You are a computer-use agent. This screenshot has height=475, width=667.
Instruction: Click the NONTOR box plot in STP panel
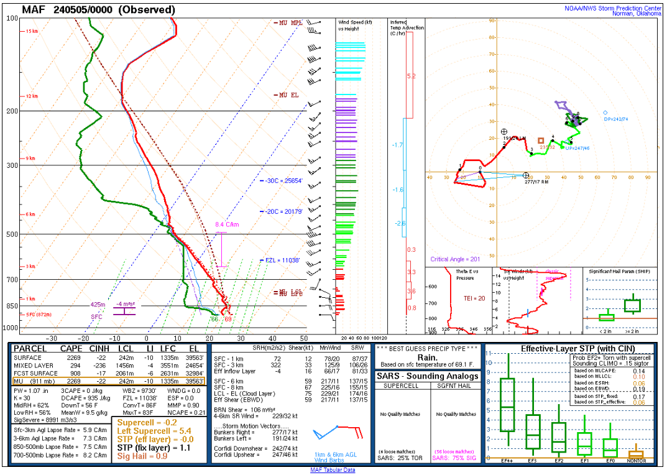635,454
